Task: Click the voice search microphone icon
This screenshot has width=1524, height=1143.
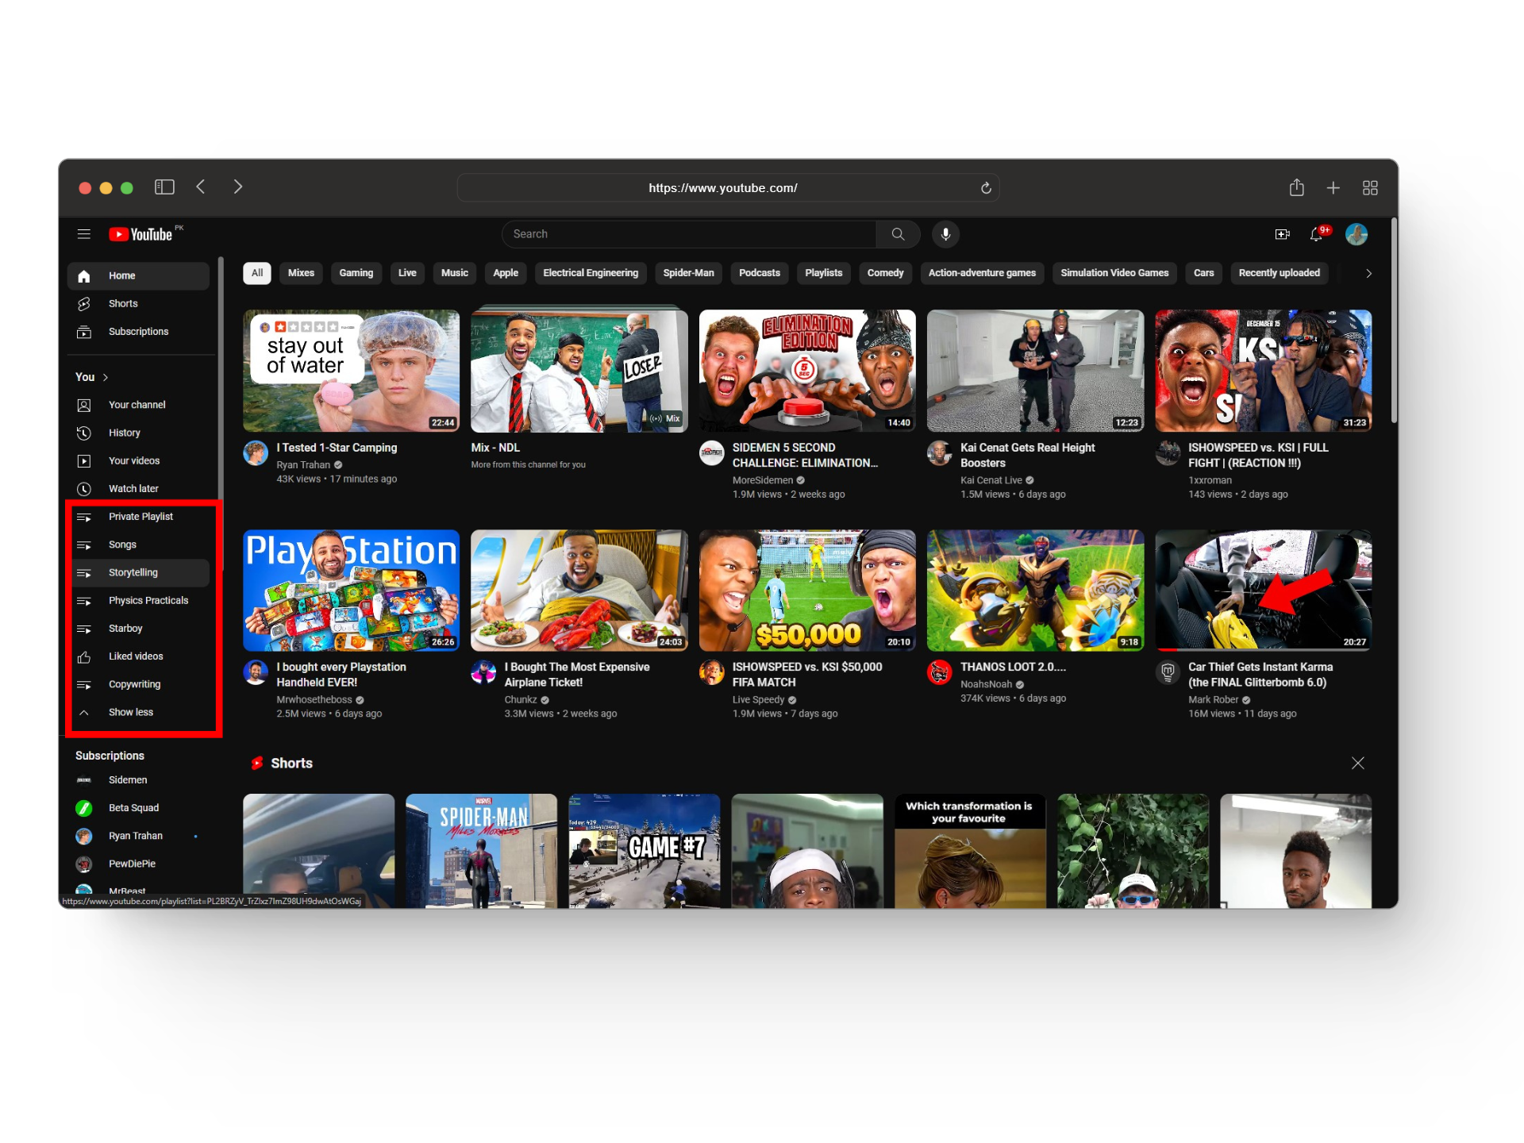Action: click(945, 234)
